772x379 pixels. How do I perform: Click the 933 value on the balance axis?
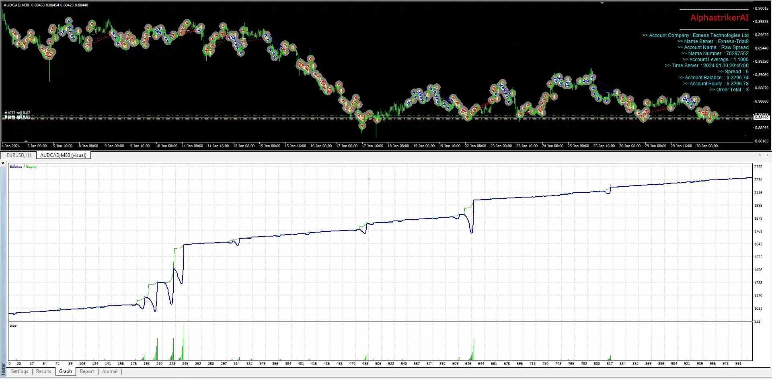tap(758, 321)
